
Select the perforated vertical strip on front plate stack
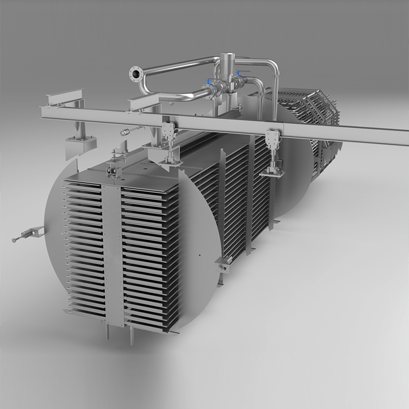(x=113, y=256)
